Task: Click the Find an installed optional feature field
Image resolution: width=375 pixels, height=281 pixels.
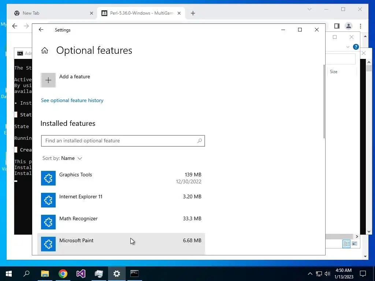Action: tap(123, 141)
